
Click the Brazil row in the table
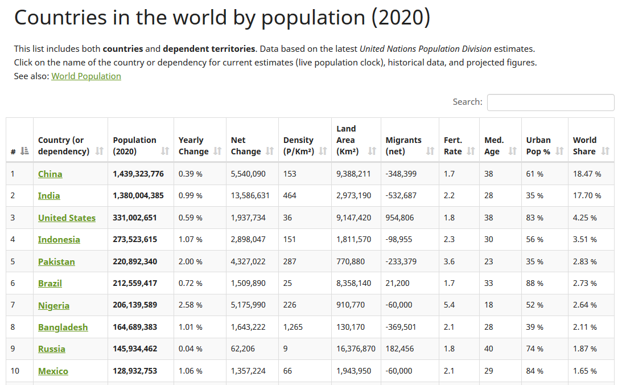50,283
